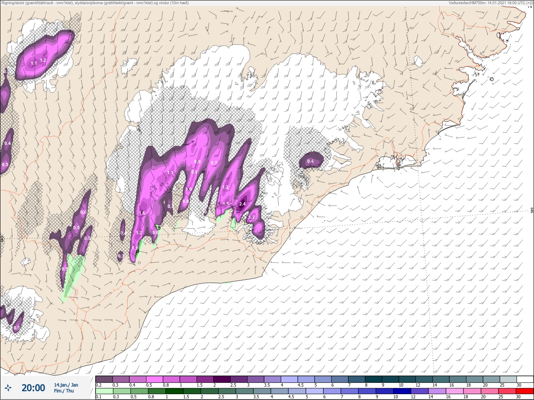Click the 0.8 precipitation value on the map
The image size is (534, 400).
click(x=186, y=201)
